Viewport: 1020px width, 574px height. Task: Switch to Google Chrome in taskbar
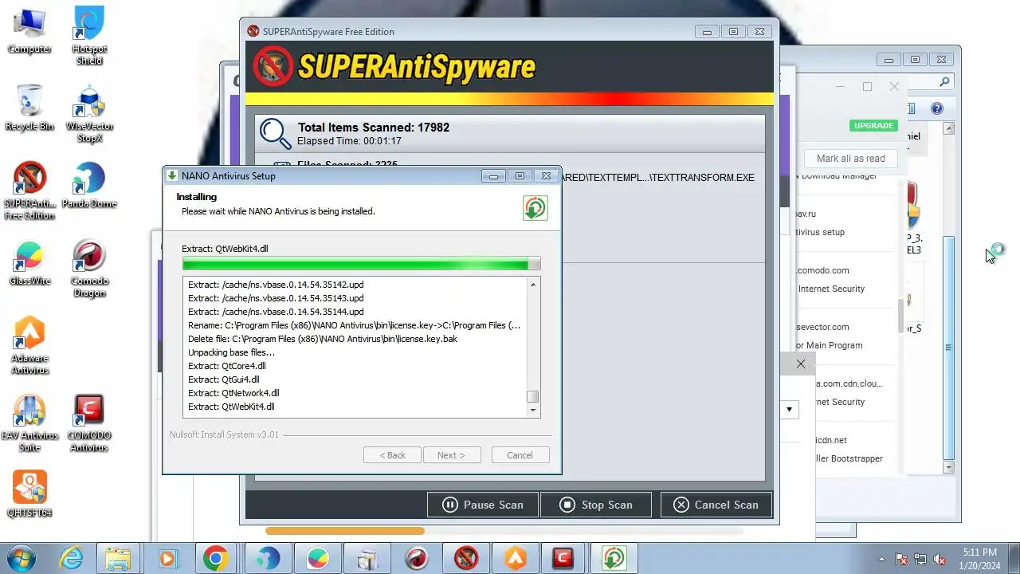pos(216,559)
